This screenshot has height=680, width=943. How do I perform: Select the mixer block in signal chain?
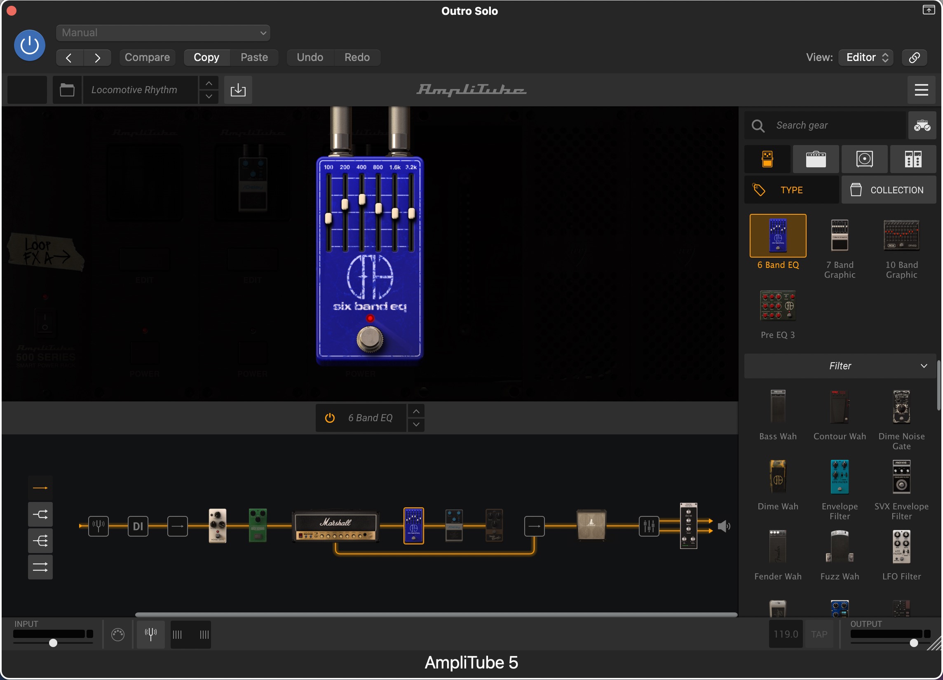pyautogui.click(x=649, y=526)
